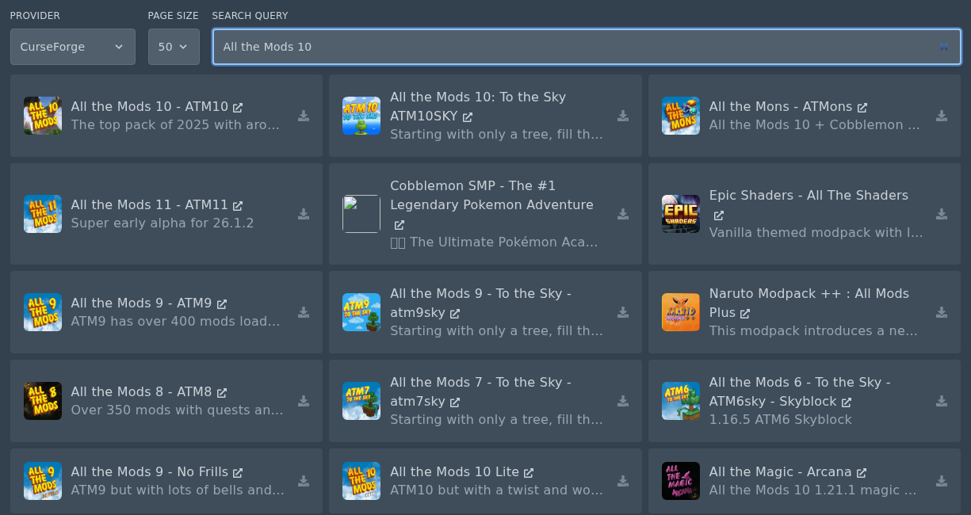Download All the Mods 8 - ATM8
This screenshot has width=971, height=515.
(x=304, y=401)
